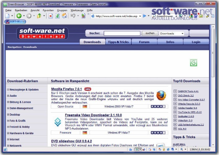
Task: Click the blue go arrow beside address bar
Action: [145, 16]
